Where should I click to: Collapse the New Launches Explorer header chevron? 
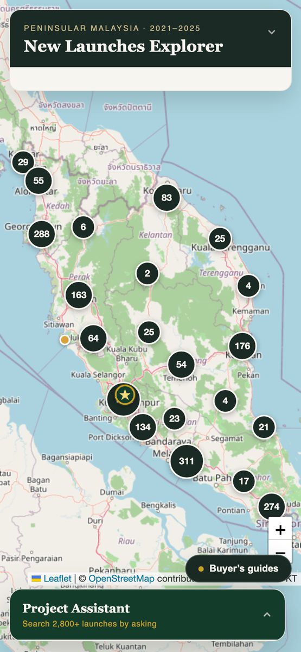coord(272,32)
